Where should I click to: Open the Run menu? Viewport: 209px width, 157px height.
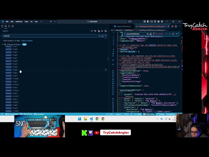36,22
